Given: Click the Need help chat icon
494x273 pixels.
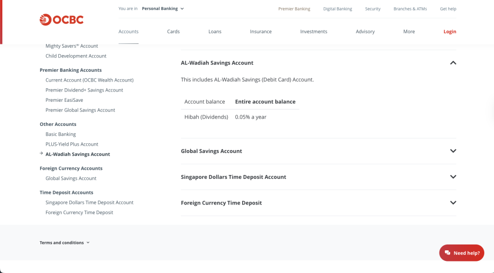Looking at the screenshot, I should (447, 253).
